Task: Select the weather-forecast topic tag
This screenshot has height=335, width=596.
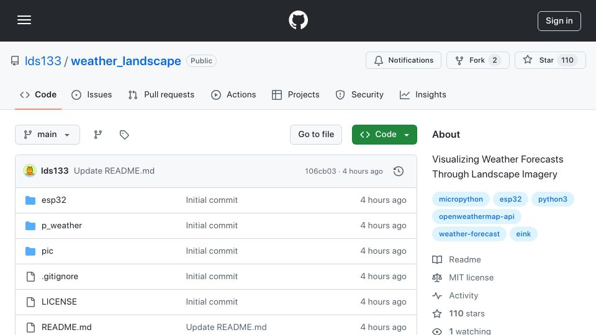Action: tap(469, 234)
